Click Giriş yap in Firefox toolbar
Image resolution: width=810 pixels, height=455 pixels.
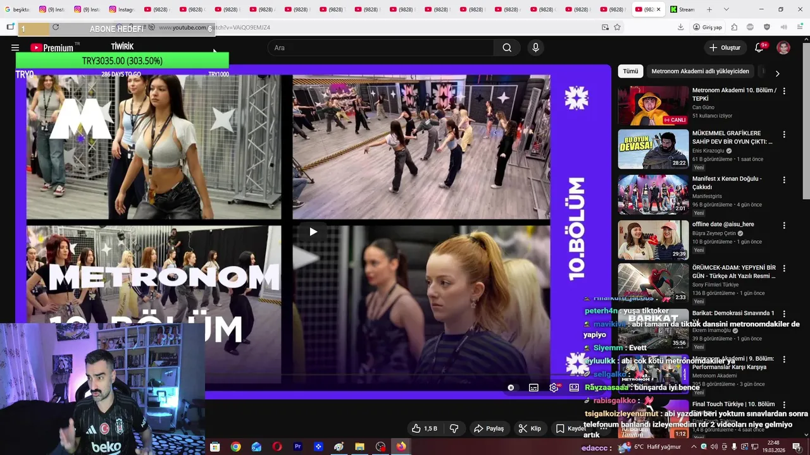pos(707,27)
